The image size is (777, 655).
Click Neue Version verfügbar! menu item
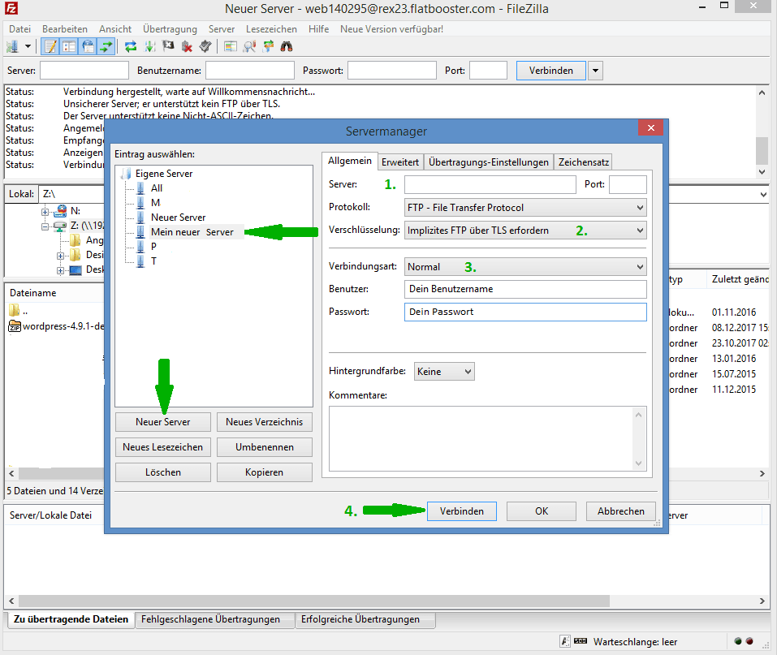tap(391, 29)
